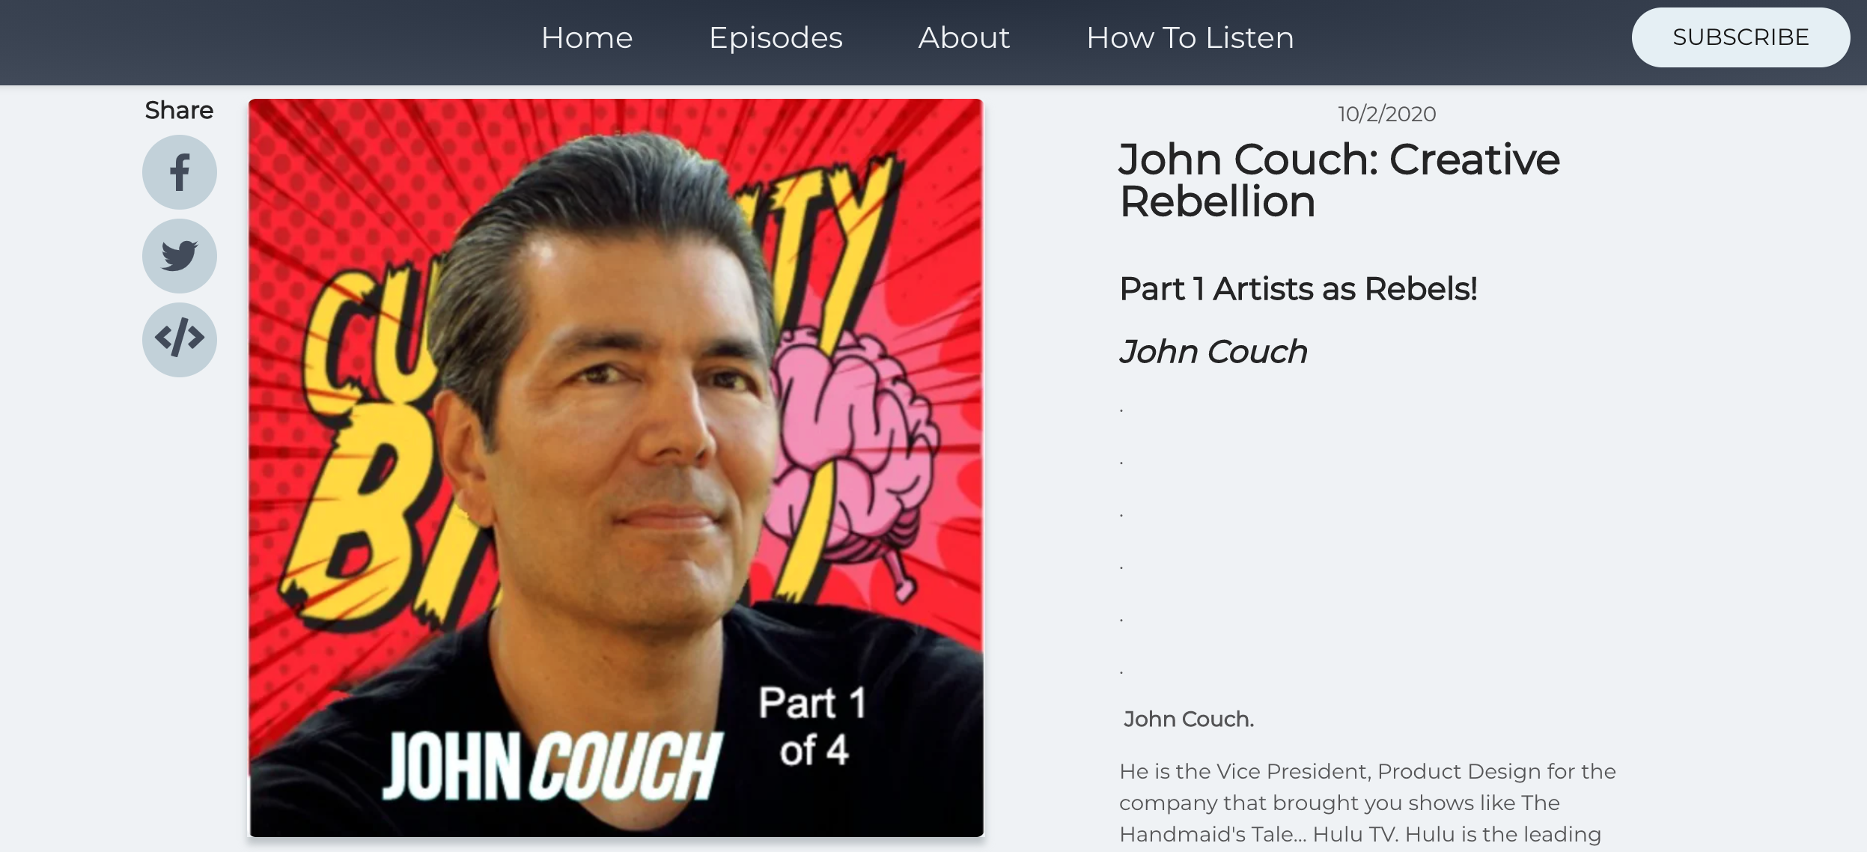Open the Home nav item
Viewport: 1867px width, 852px height.
(x=587, y=37)
